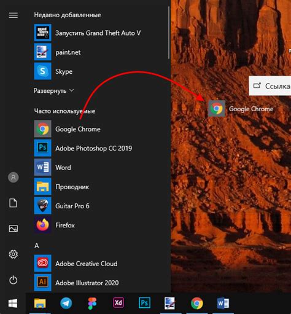Open Photoshop from the taskbar

[x=144, y=303]
